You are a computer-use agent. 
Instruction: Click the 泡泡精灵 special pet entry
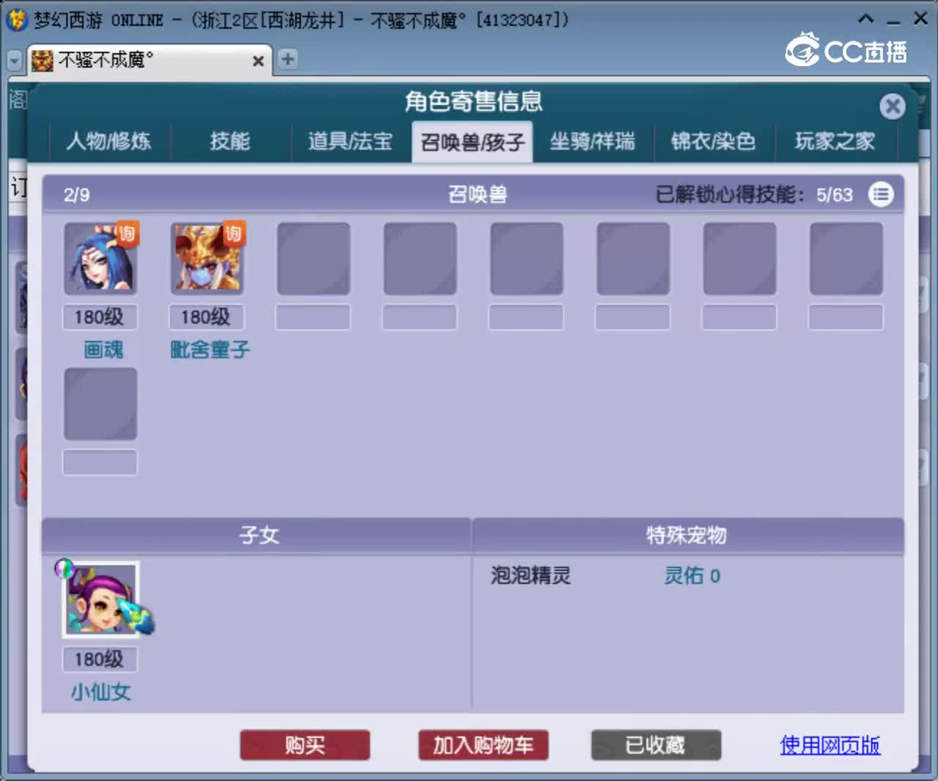tap(531, 576)
